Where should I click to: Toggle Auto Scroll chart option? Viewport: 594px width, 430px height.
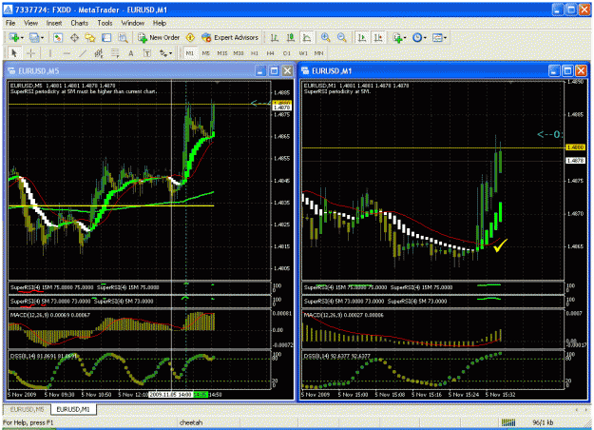(362, 37)
